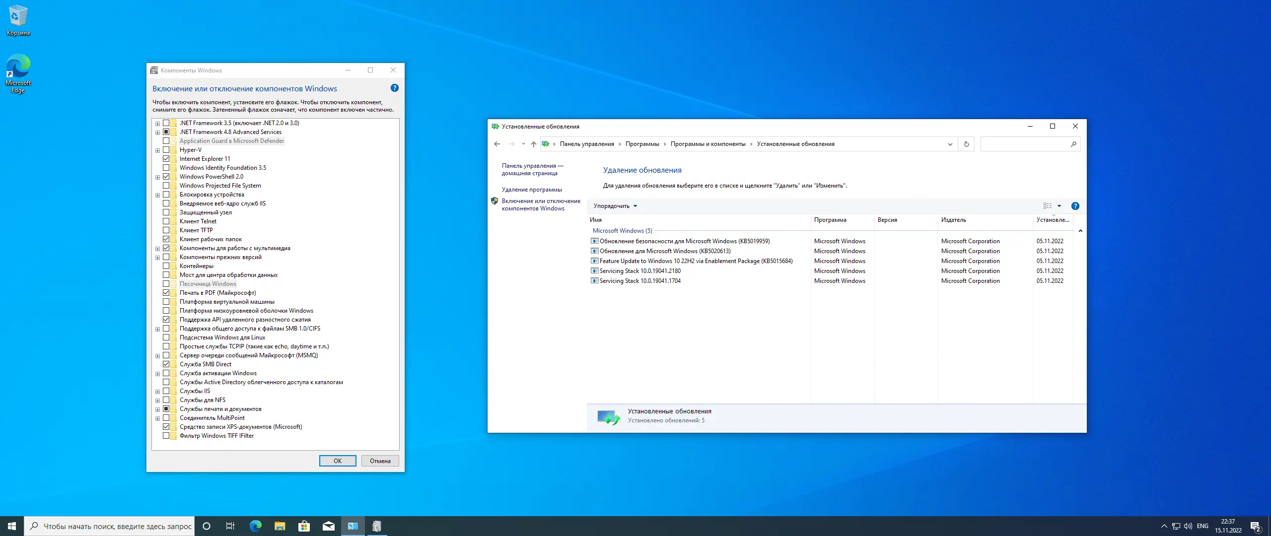Open the Mail app on taskbar
The height and width of the screenshot is (536, 1271).
(x=328, y=526)
